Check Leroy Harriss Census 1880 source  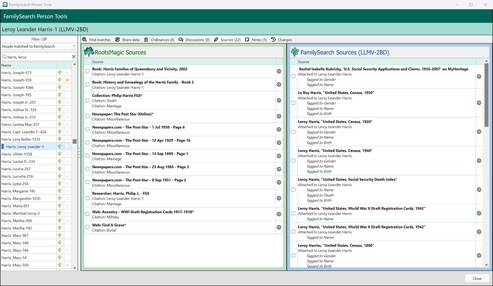pyautogui.click(x=294, y=255)
